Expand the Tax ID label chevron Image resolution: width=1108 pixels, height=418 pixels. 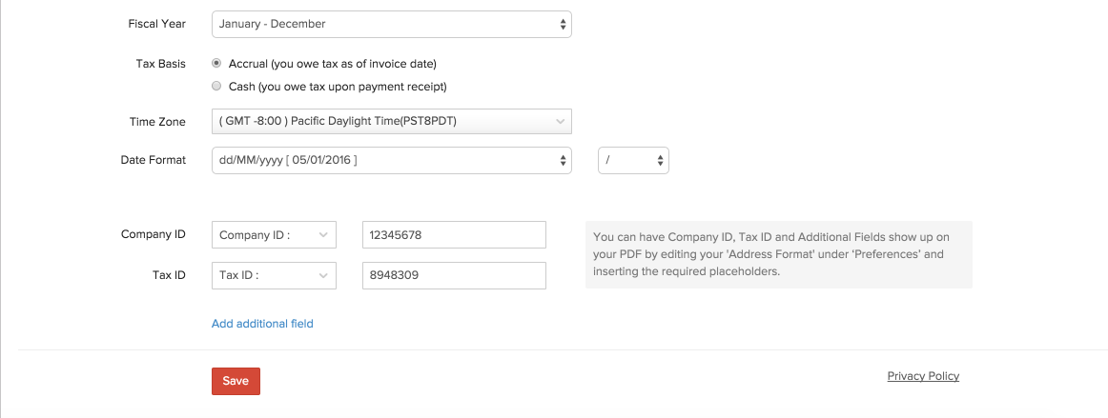pos(323,276)
